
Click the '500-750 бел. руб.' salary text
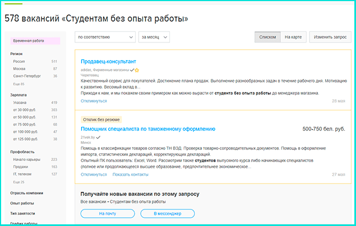[324, 129]
